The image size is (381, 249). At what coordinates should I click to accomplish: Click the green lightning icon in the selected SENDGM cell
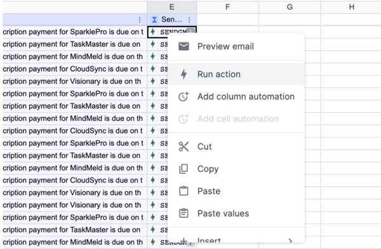click(153, 32)
